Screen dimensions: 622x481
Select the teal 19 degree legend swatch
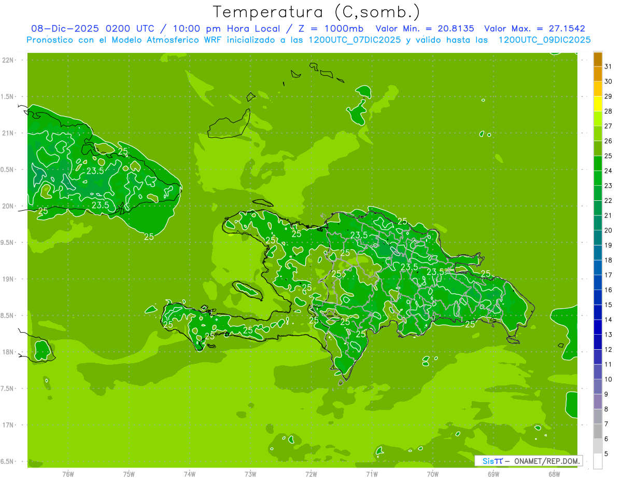click(598, 238)
